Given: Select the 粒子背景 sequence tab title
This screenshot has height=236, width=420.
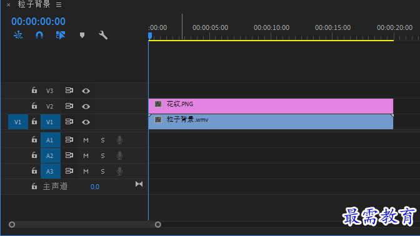Looking at the screenshot, I should click(x=34, y=4).
